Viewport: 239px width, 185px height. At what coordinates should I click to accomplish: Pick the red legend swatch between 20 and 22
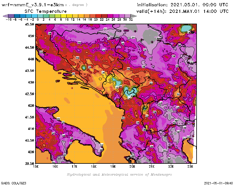pyautogui.click(x=99, y=16)
